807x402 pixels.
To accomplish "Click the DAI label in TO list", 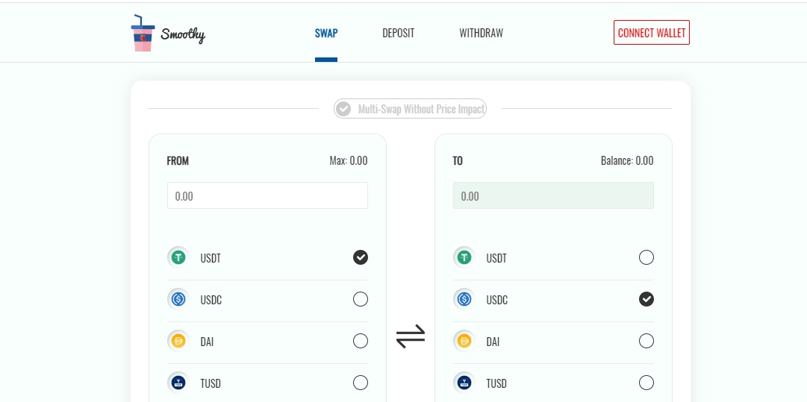I will [493, 342].
